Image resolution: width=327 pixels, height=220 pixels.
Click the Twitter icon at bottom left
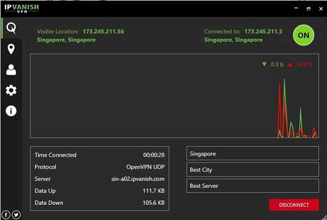[x=16, y=215]
